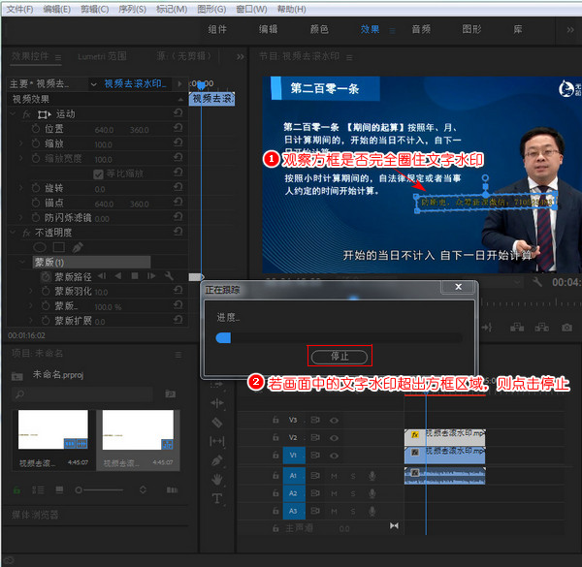Select the free draw bezier pen mask tool
The height and width of the screenshot is (567, 582).
78,247
